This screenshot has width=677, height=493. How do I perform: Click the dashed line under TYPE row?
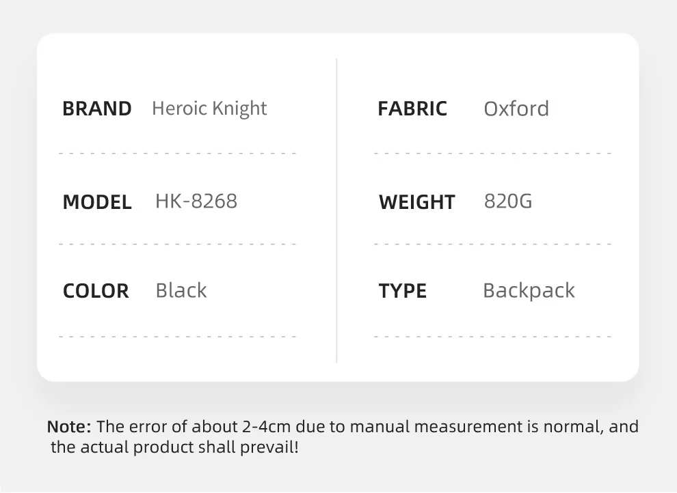[492, 337]
